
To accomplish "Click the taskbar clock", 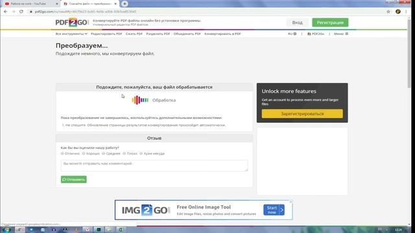I will pos(398,230).
